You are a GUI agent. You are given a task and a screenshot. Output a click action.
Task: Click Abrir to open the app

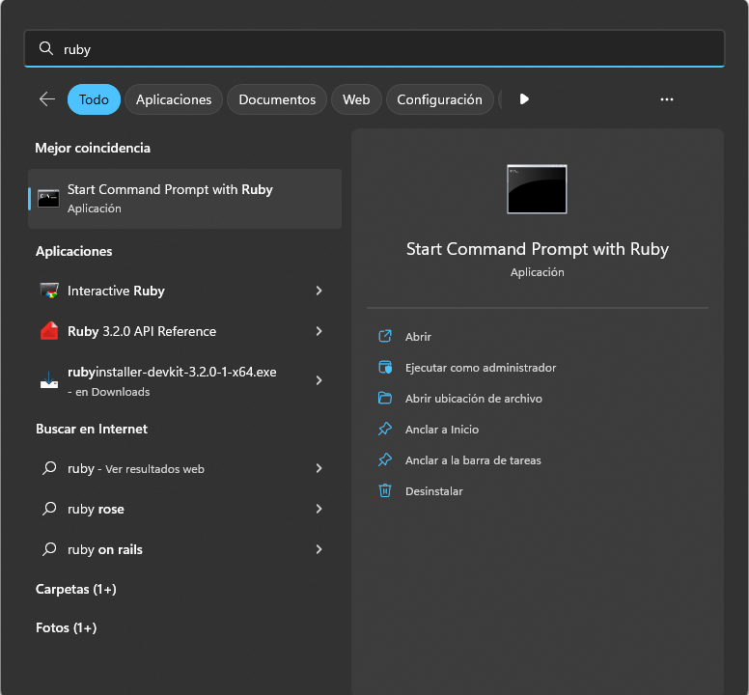tap(419, 337)
